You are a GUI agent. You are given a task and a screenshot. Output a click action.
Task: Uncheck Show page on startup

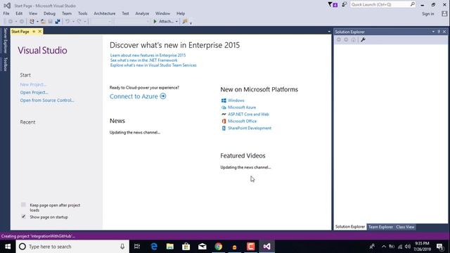pyautogui.click(x=23, y=216)
